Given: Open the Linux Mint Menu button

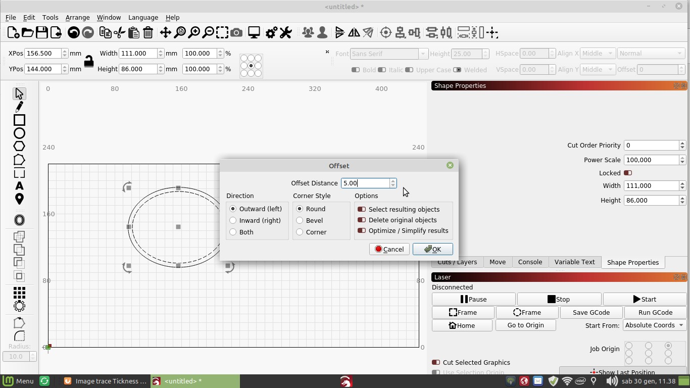Looking at the screenshot, I should pos(19,381).
